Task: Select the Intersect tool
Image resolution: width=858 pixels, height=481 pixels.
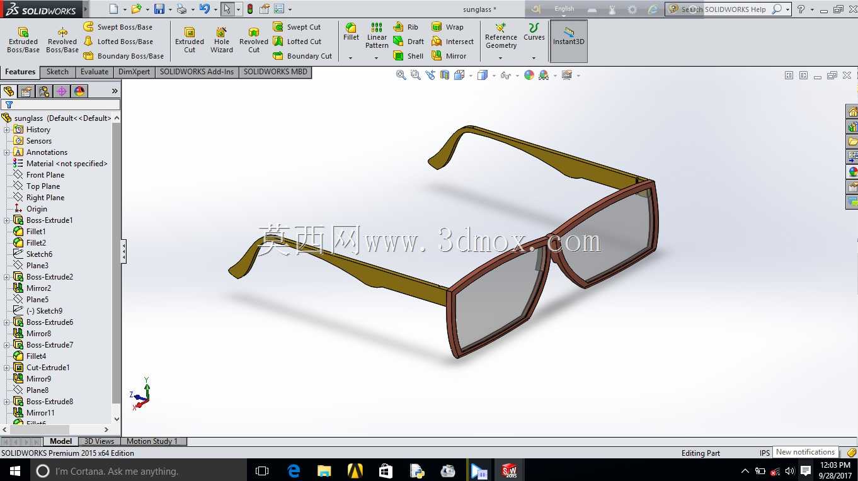Action: pyautogui.click(x=452, y=42)
